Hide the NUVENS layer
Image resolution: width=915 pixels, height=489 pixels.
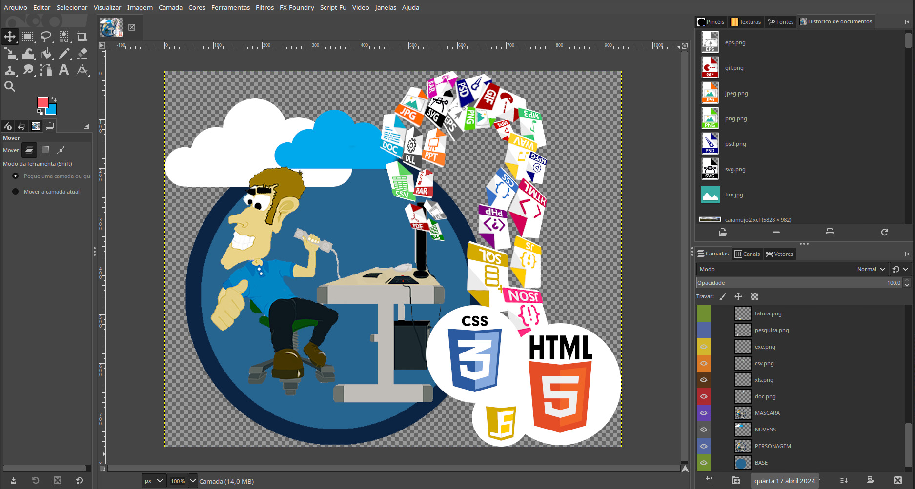[x=704, y=430]
